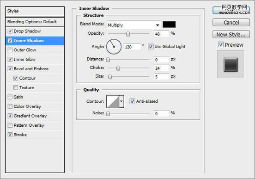Select the Inner Glow style label
Screen dimensions: 255x179
(24, 60)
